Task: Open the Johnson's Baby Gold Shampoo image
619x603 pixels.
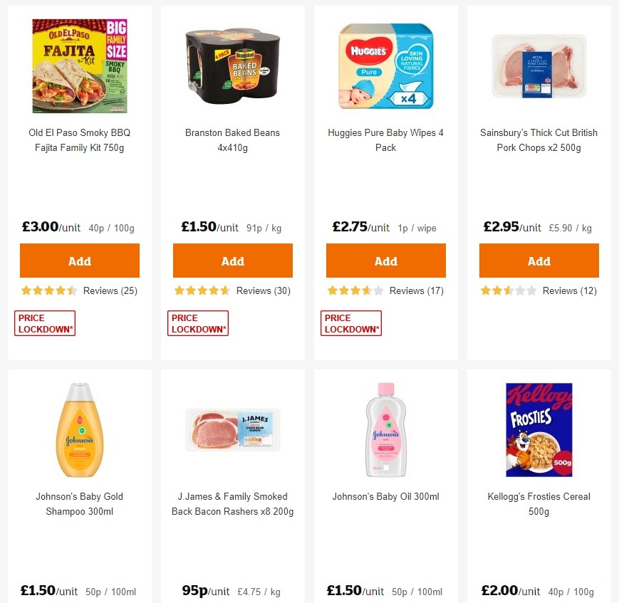Action: pyautogui.click(x=79, y=429)
